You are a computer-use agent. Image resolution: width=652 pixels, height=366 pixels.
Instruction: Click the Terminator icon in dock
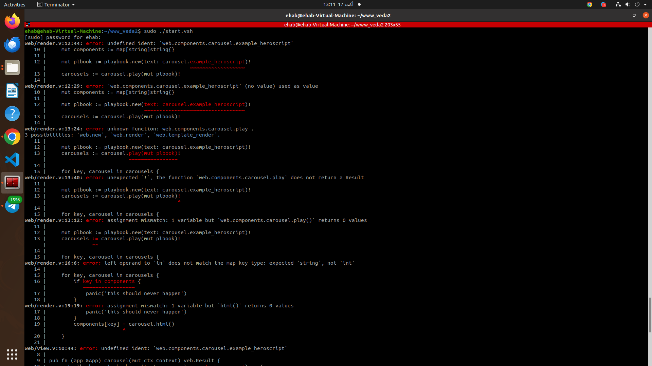tap(12, 183)
